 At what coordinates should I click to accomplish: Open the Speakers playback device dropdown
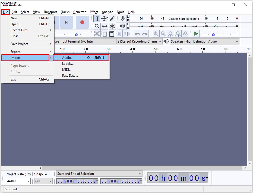[237, 41]
